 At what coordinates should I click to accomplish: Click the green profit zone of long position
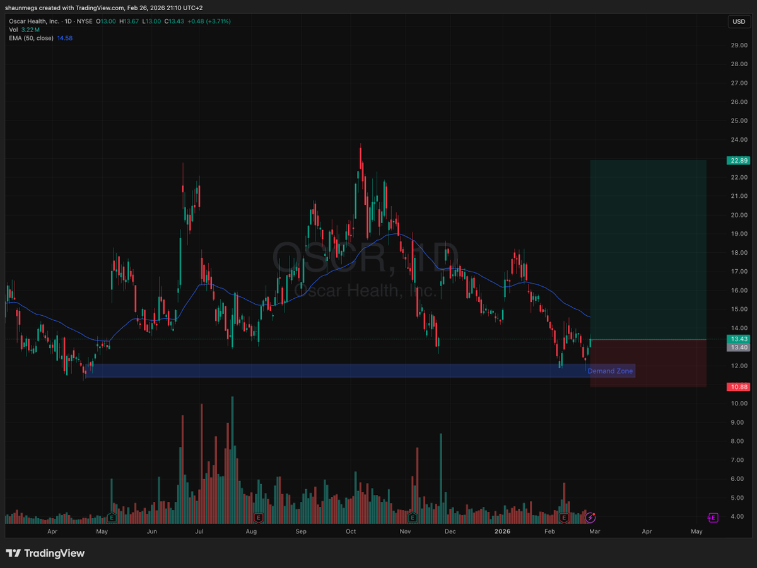(x=648, y=250)
